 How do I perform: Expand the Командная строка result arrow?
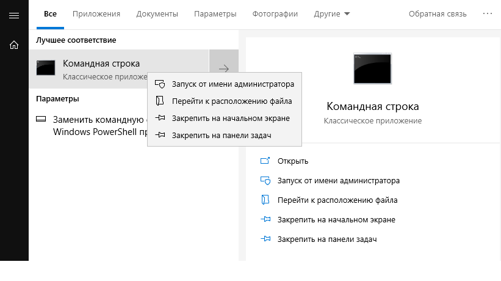pos(224,68)
